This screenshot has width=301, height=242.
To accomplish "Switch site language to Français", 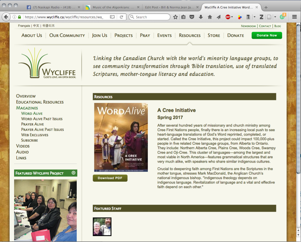I will tap(24, 26).
